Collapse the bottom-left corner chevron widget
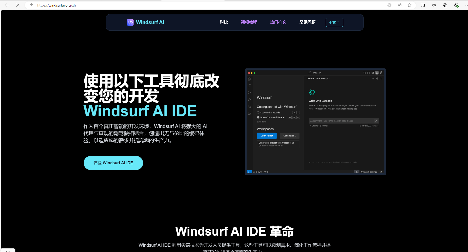Screen dimensions: 468x252 [x=8, y=250]
